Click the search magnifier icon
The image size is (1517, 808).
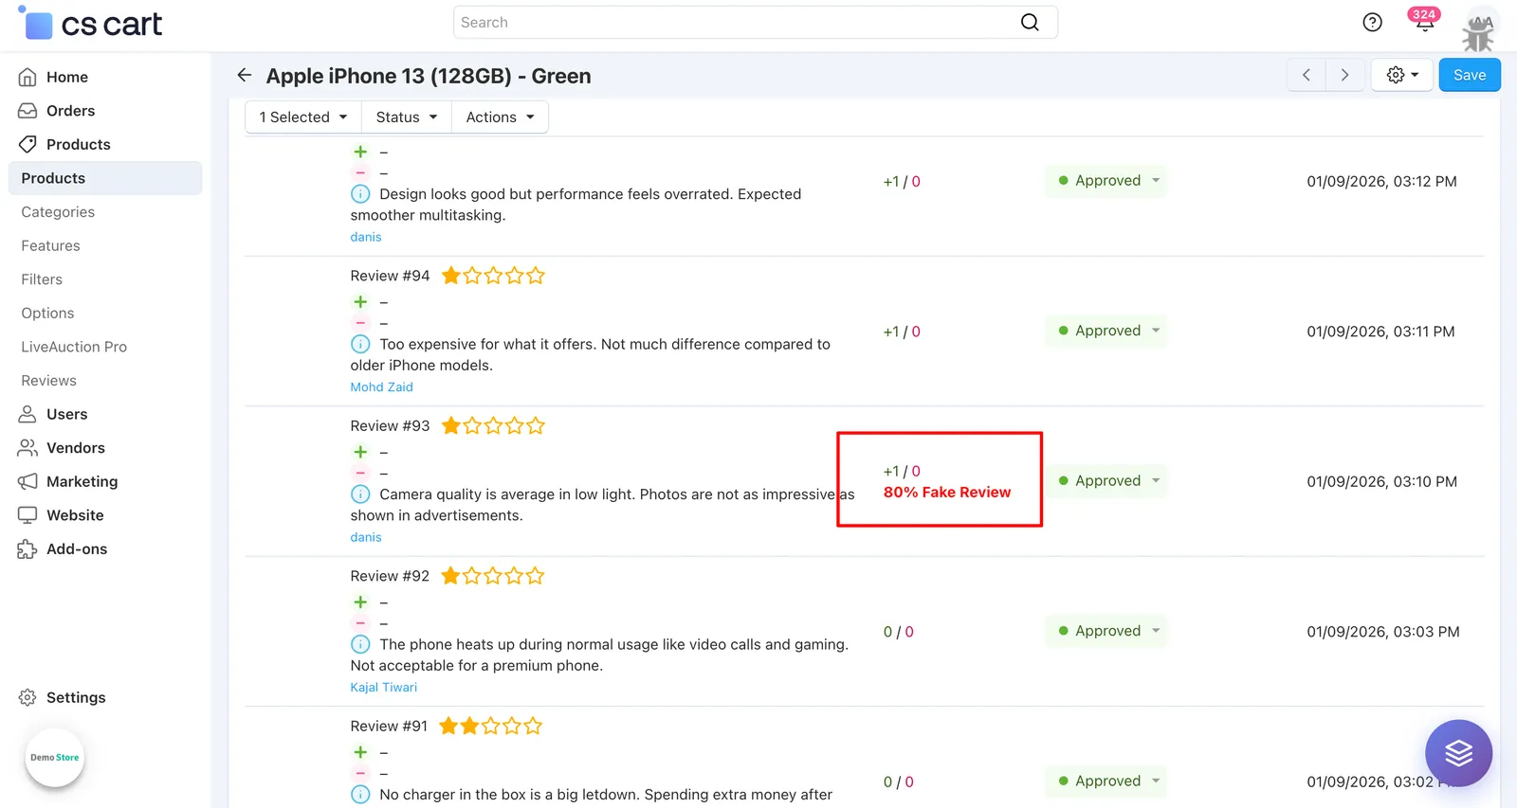(x=1030, y=22)
